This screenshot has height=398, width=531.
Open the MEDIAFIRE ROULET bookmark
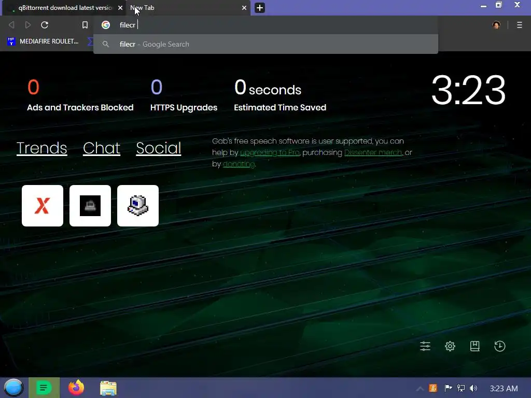coord(43,41)
